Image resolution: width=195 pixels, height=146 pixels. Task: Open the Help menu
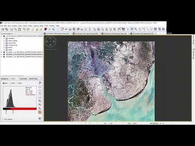[58, 26]
